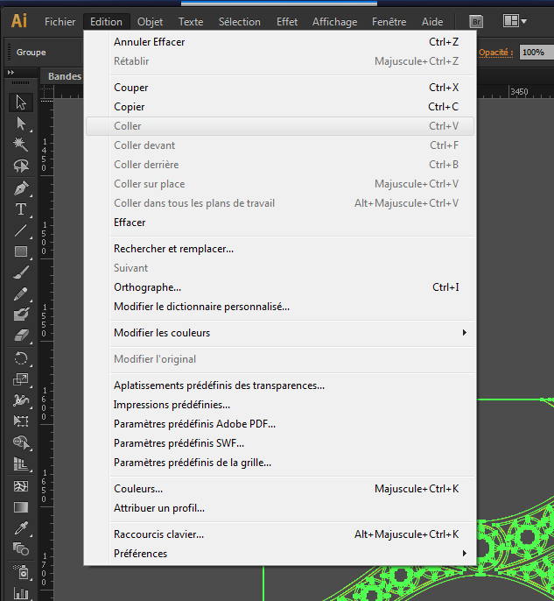Image resolution: width=554 pixels, height=601 pixels.
Task: Select the Pen tool
Action: tap(21, 188)
